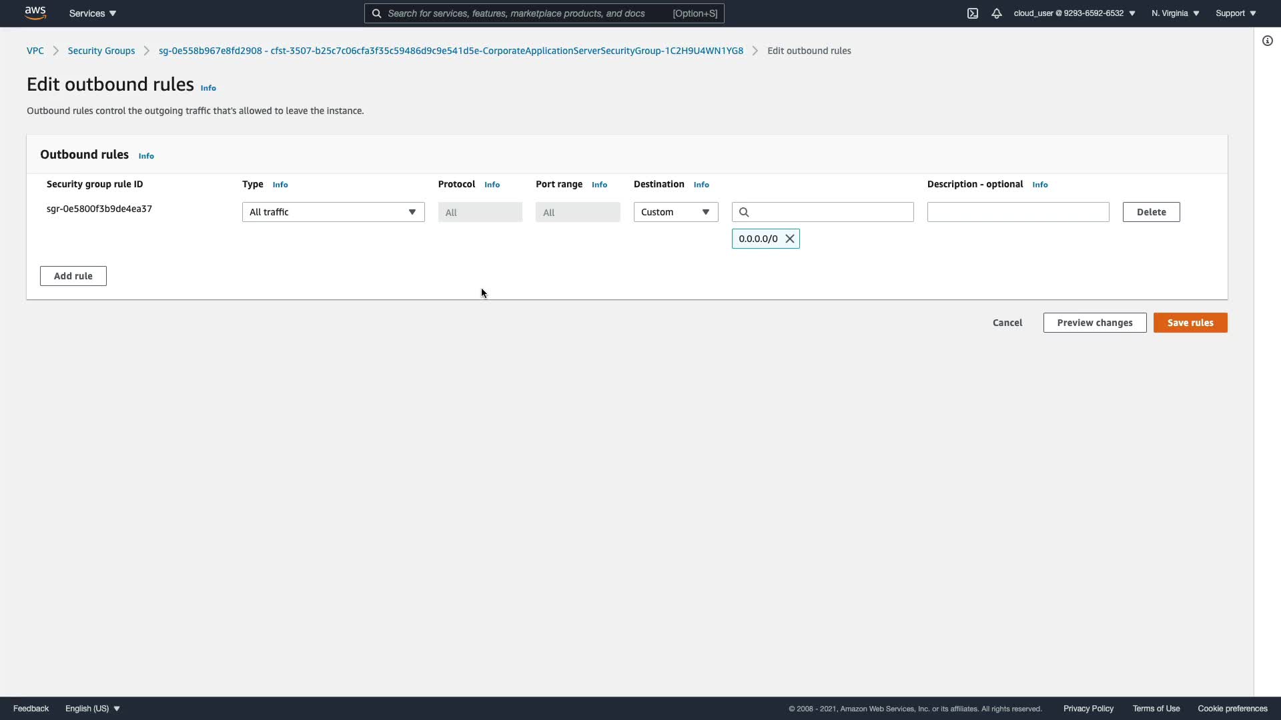Expand the Custom destination dropdown
The image size is (1281, 720).
pyautogui.click(x=675, y=212)
